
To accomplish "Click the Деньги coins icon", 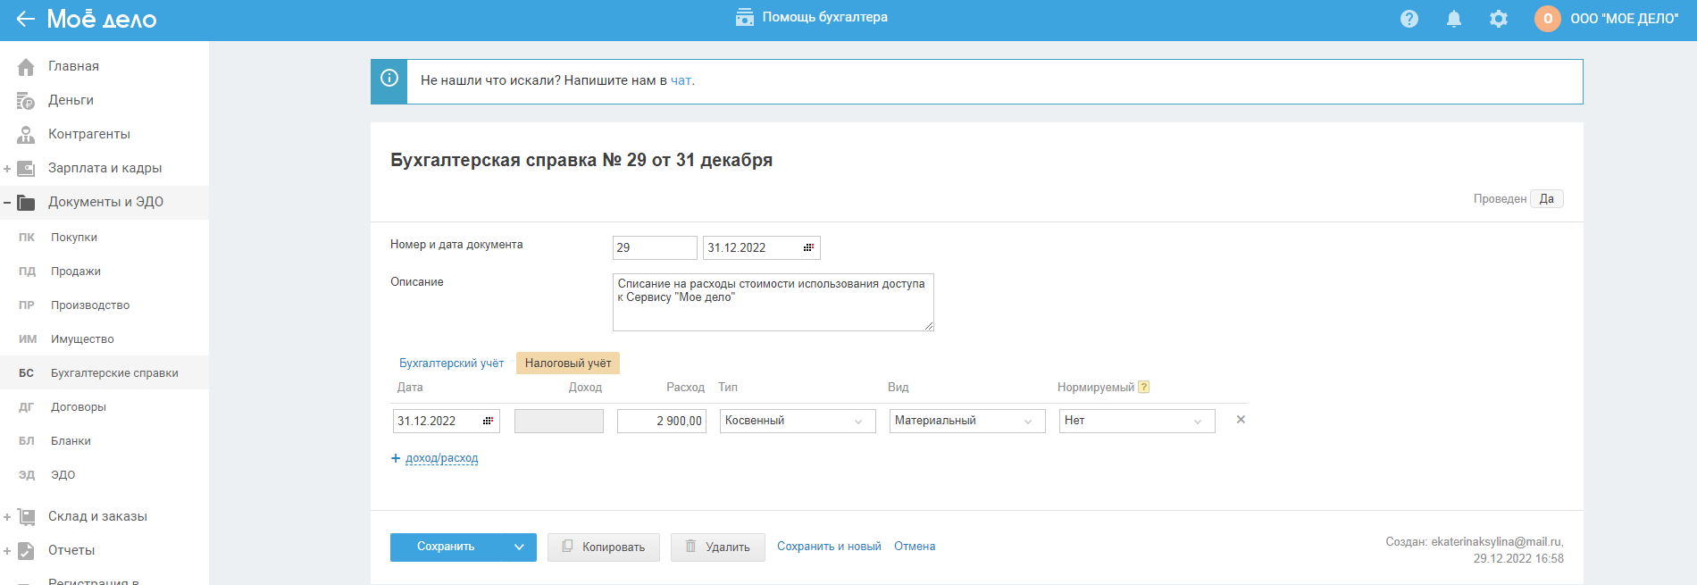I will (26, 101).
